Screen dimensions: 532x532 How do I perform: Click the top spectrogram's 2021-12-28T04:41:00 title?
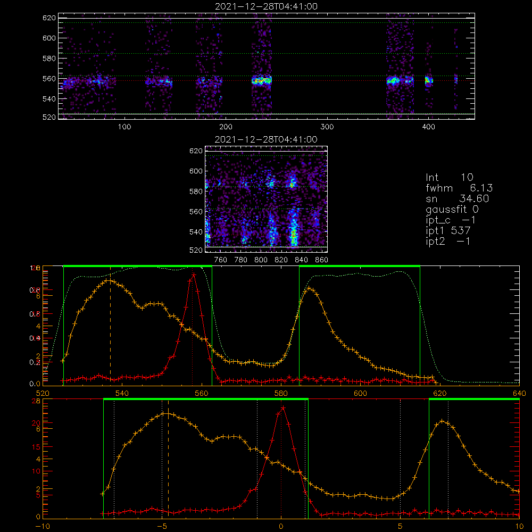tap(267, 6)
